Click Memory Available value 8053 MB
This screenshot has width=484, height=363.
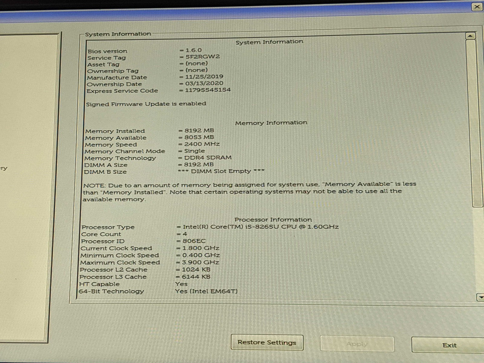[199, 137]
